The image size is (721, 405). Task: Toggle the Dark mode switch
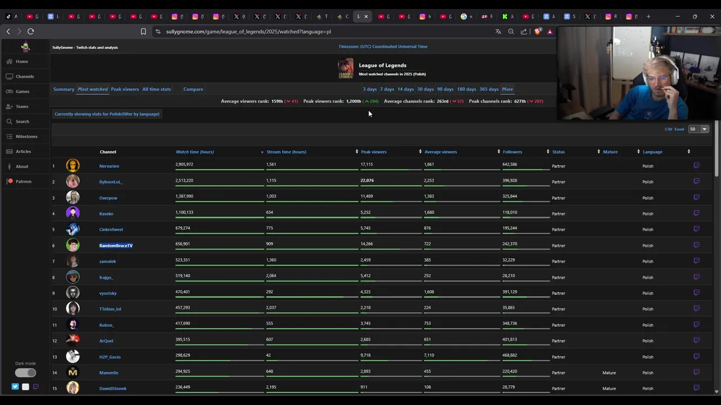click(x=25, y=372)
